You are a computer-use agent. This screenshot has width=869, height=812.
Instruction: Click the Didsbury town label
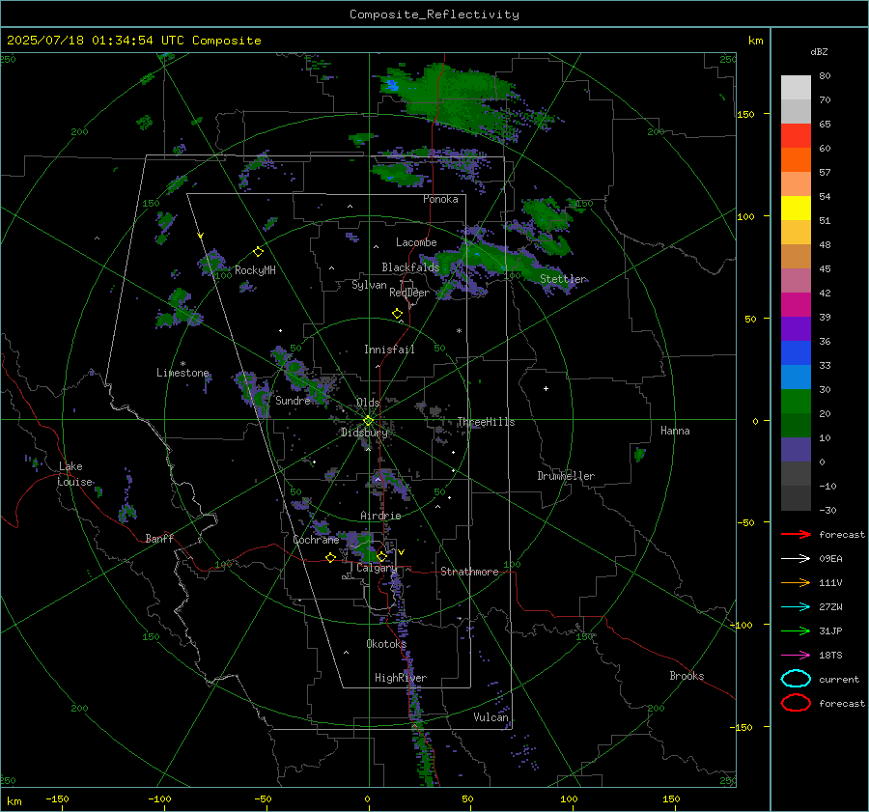pyautogui.click(x=364, y=433)
